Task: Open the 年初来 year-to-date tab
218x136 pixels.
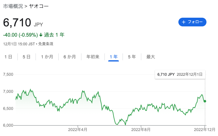Action: point(93,57)
